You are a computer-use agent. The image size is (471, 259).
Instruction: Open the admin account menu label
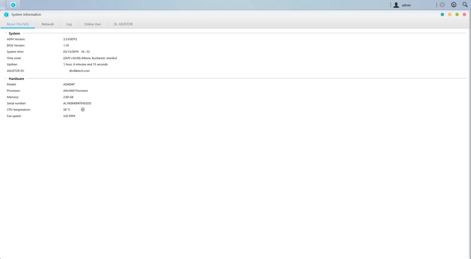click(406, 6)
